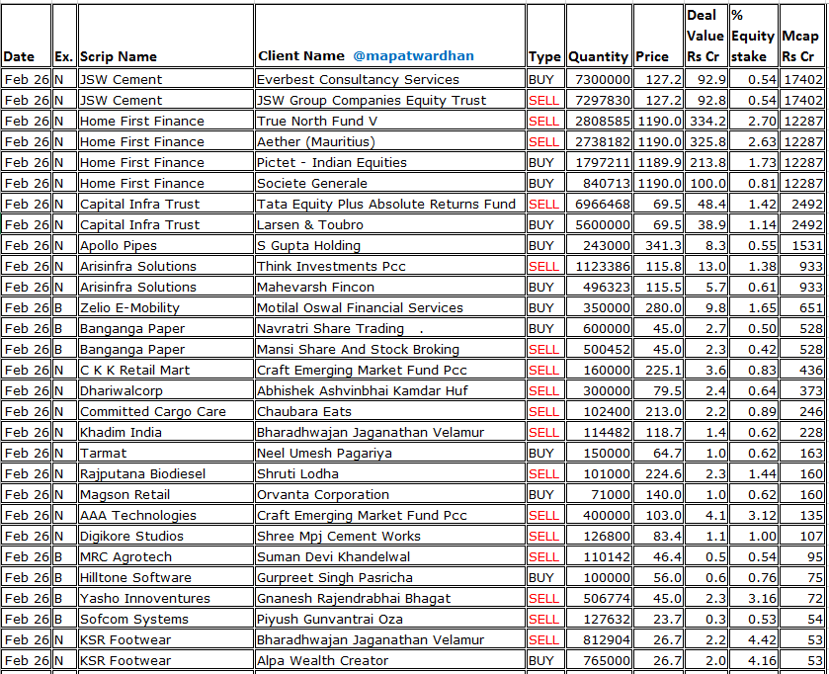Select the 'Yasho Innoventures' scrip cell
Image resolution: width=829 pixels, height=674 pixels.
[165, 598]
